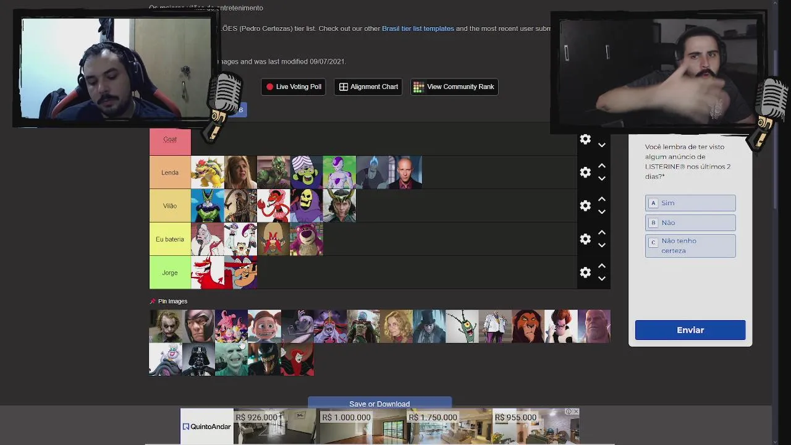The image size is (791, 445).
Task: Pick Dick Dastardly image in Jorge tier
Action: point(240,273)
